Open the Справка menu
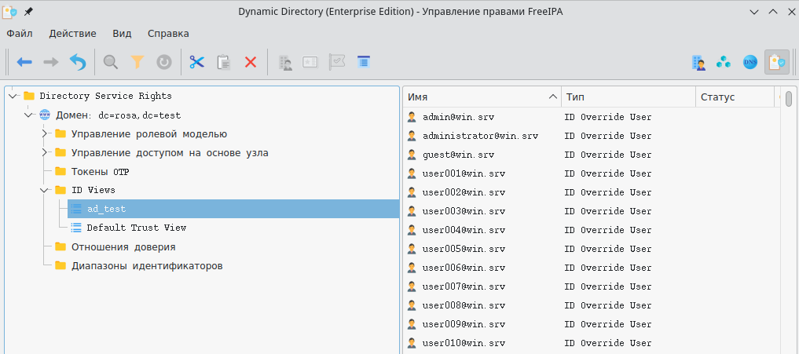 167,34
